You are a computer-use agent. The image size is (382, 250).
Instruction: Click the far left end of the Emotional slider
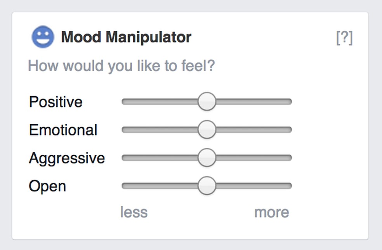pos(124,130)
